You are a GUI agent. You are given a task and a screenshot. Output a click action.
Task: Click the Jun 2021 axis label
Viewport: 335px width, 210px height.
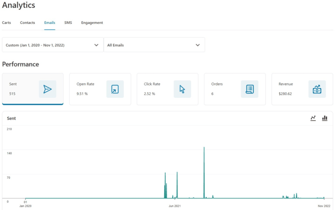pos(175,206)
